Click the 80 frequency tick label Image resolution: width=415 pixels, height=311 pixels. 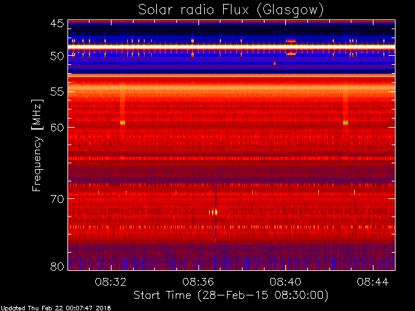(58, 266)
